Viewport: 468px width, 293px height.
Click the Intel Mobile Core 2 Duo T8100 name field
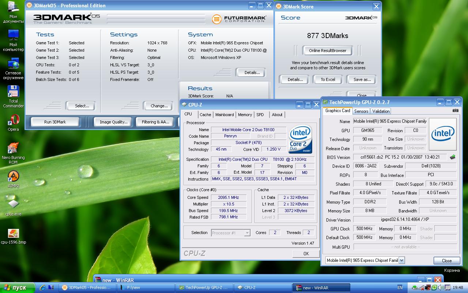pyautogui.click(x=248, y=130)
